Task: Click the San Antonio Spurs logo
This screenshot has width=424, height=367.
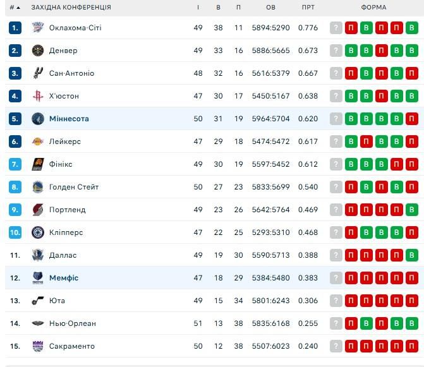Action: click(x=37, y=73)
